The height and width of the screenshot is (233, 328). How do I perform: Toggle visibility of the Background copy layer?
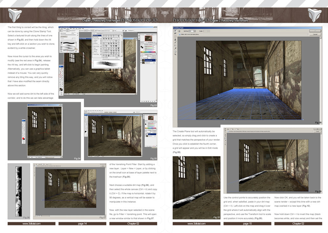point(141,60)
